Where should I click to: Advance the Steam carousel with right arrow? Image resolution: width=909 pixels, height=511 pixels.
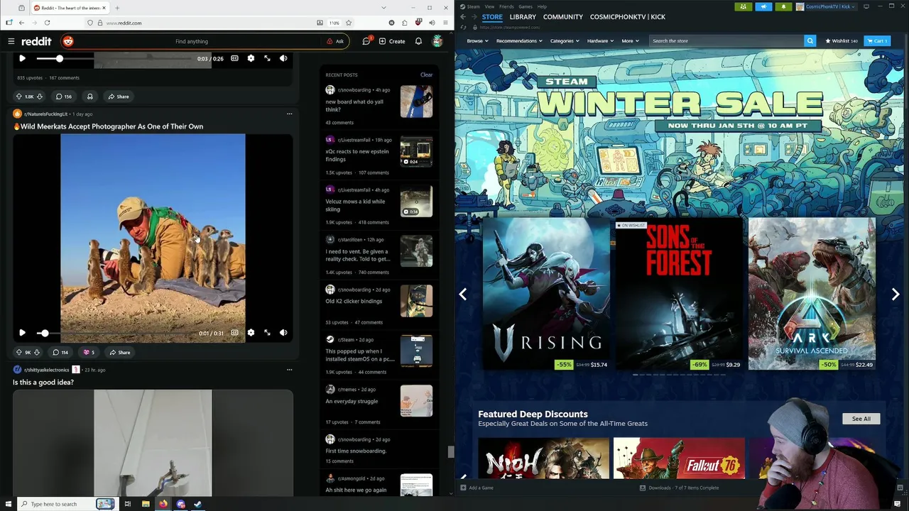pyautogui.click(x=896, y=294)
